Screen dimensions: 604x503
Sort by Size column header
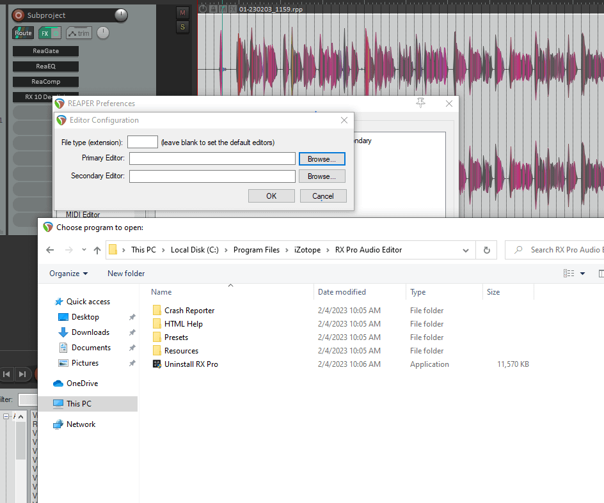493,291
